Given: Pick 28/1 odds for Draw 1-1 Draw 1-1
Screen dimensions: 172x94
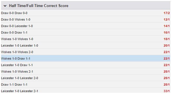Looking at the screenshot, I should coord(167,85).
